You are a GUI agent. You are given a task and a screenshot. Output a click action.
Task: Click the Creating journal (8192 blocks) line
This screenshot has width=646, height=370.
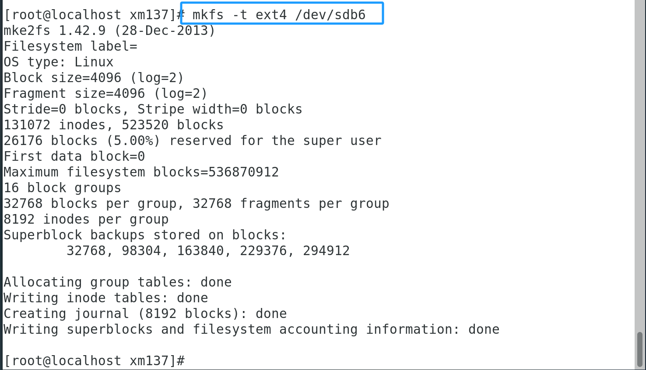pyautogui.click(x=145, y=314)
